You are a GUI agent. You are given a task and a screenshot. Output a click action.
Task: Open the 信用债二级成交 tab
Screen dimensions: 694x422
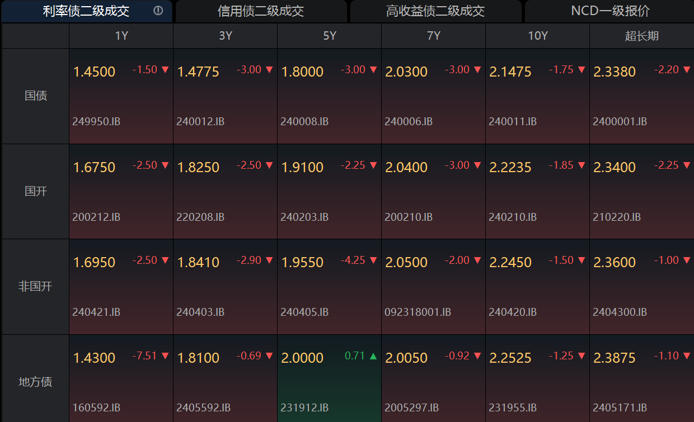click(261, 11)
